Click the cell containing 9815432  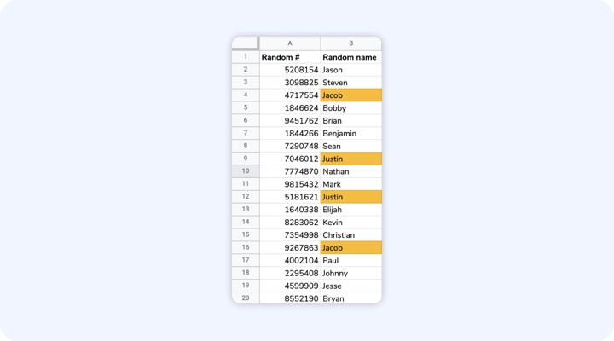[x=290, y=184]
